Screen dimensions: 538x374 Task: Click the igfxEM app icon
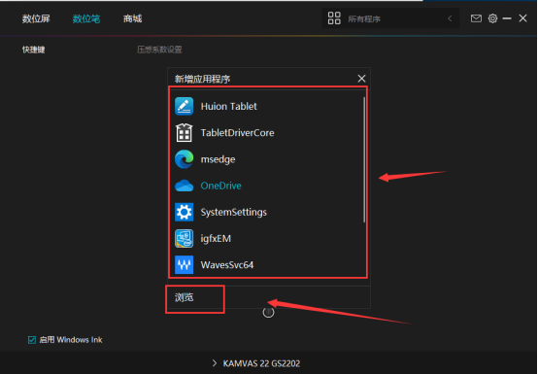tap(184, 238)
